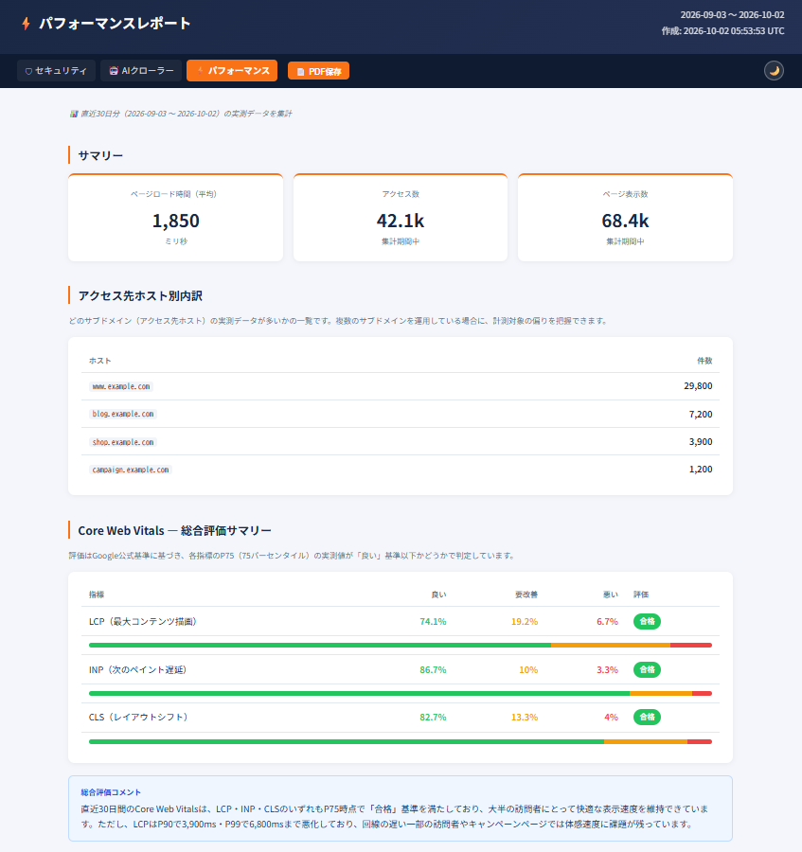This screenshot has height=852, width=802.
Task: Switch to the セキュリティ tab
Action: click(x=56, y=71)
